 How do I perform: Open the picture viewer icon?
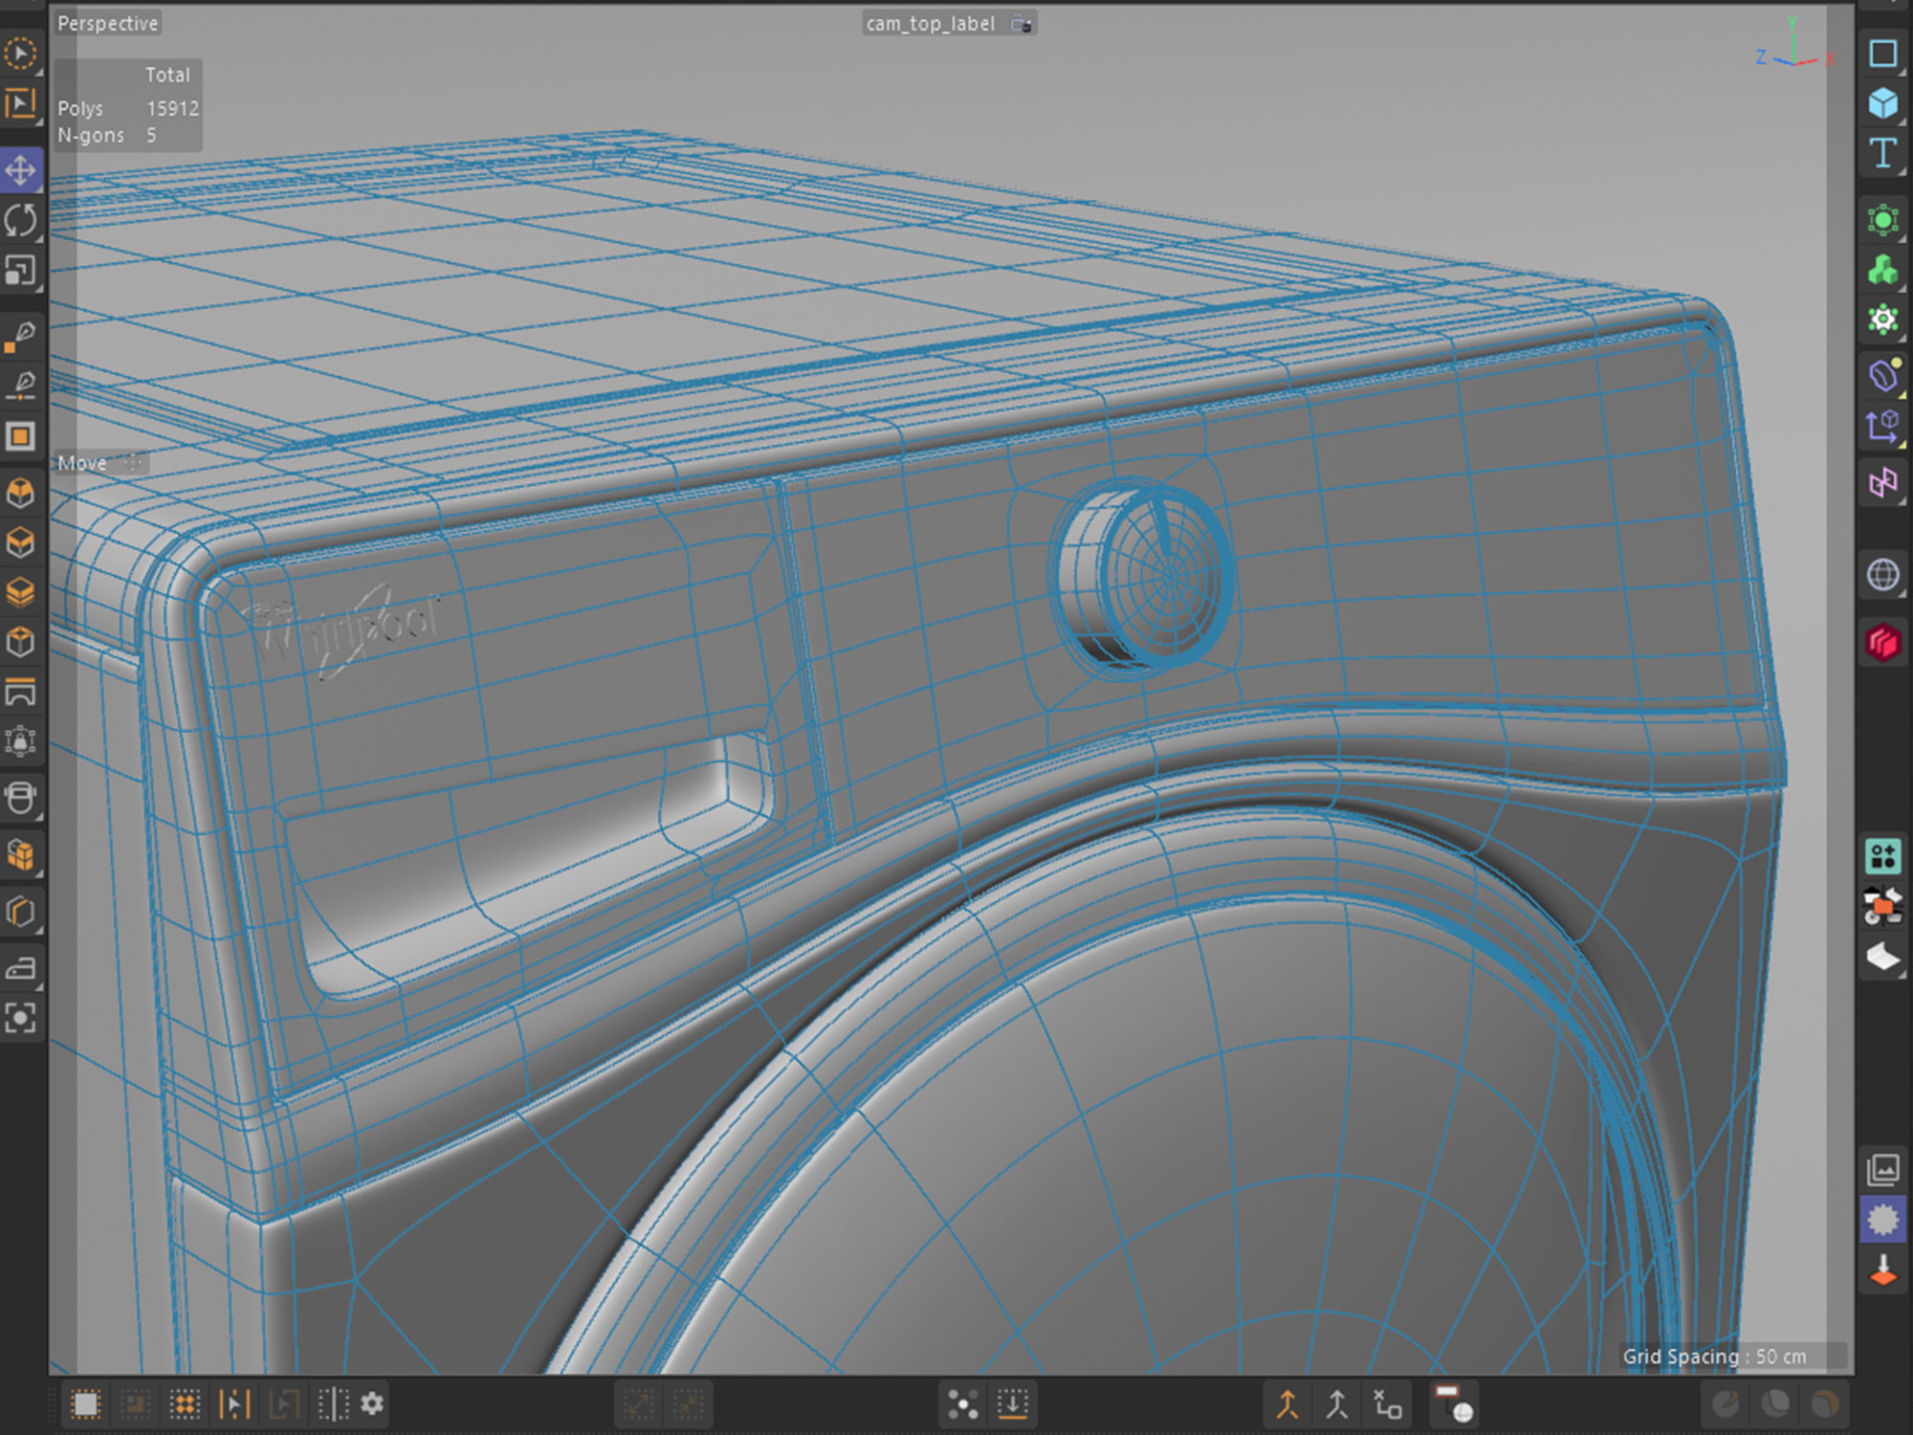point(1882,1169)
